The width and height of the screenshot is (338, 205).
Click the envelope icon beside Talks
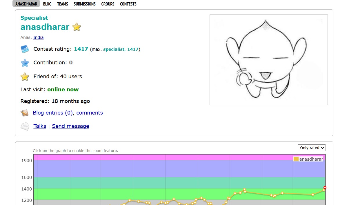25,126
